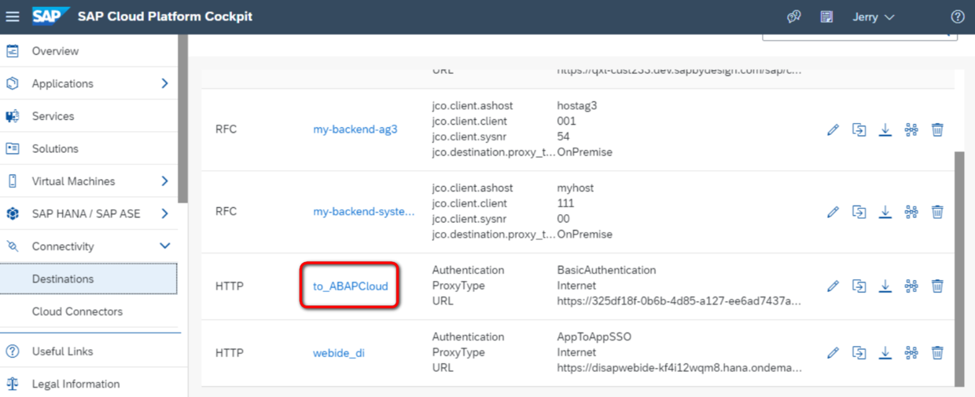Select Cloud Connectors in sidebar
The width and height of the screenshot is (975, 397).
pyautogui.click(x=77, y=311)
